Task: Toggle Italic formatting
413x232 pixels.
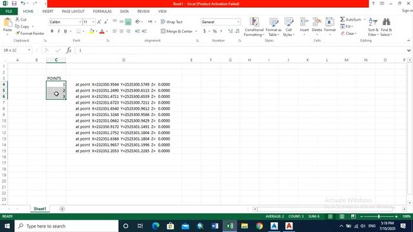Action: click(59, 32)
